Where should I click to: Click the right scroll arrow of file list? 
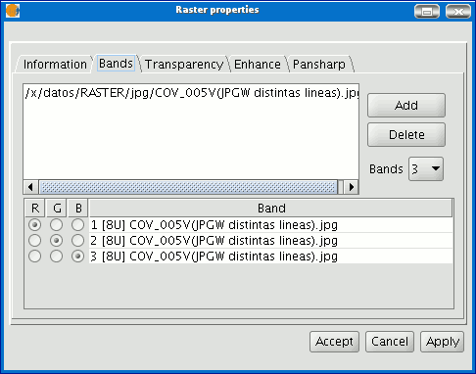352,187
